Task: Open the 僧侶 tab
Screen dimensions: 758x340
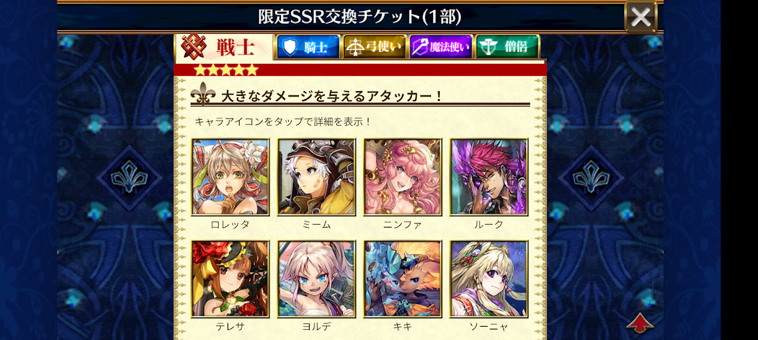Action: [508, 47]
